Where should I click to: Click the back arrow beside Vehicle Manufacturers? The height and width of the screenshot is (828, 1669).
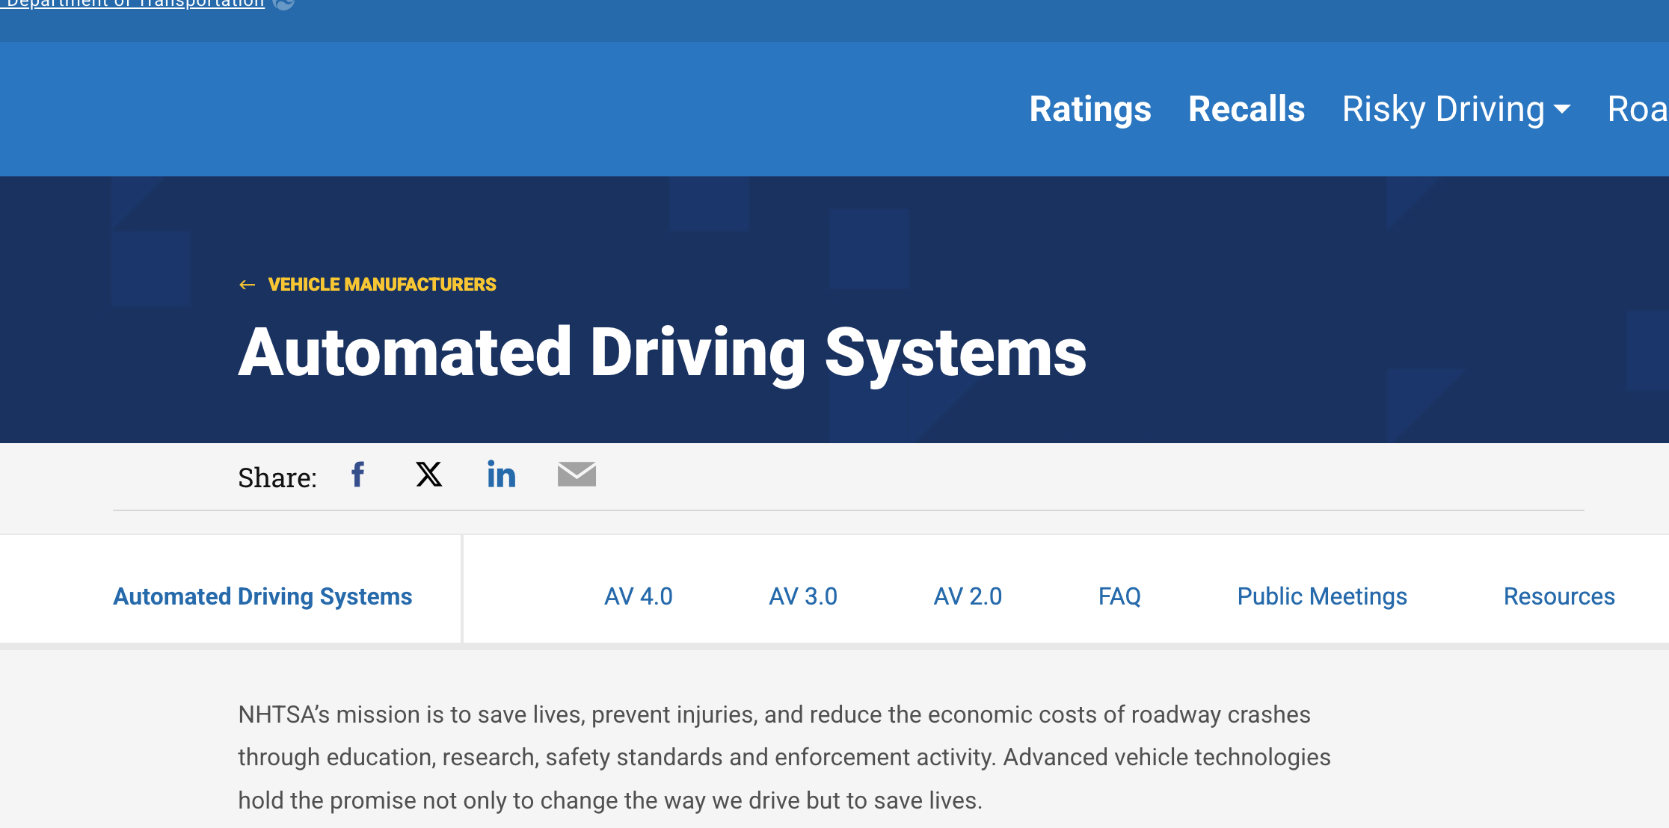pos(247,285)
